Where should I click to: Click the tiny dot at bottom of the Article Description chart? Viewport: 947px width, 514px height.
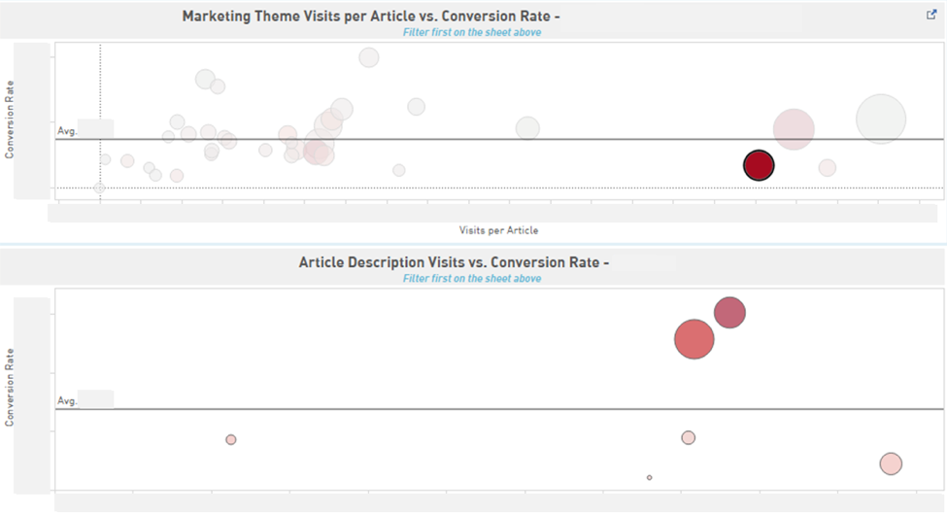650,477
